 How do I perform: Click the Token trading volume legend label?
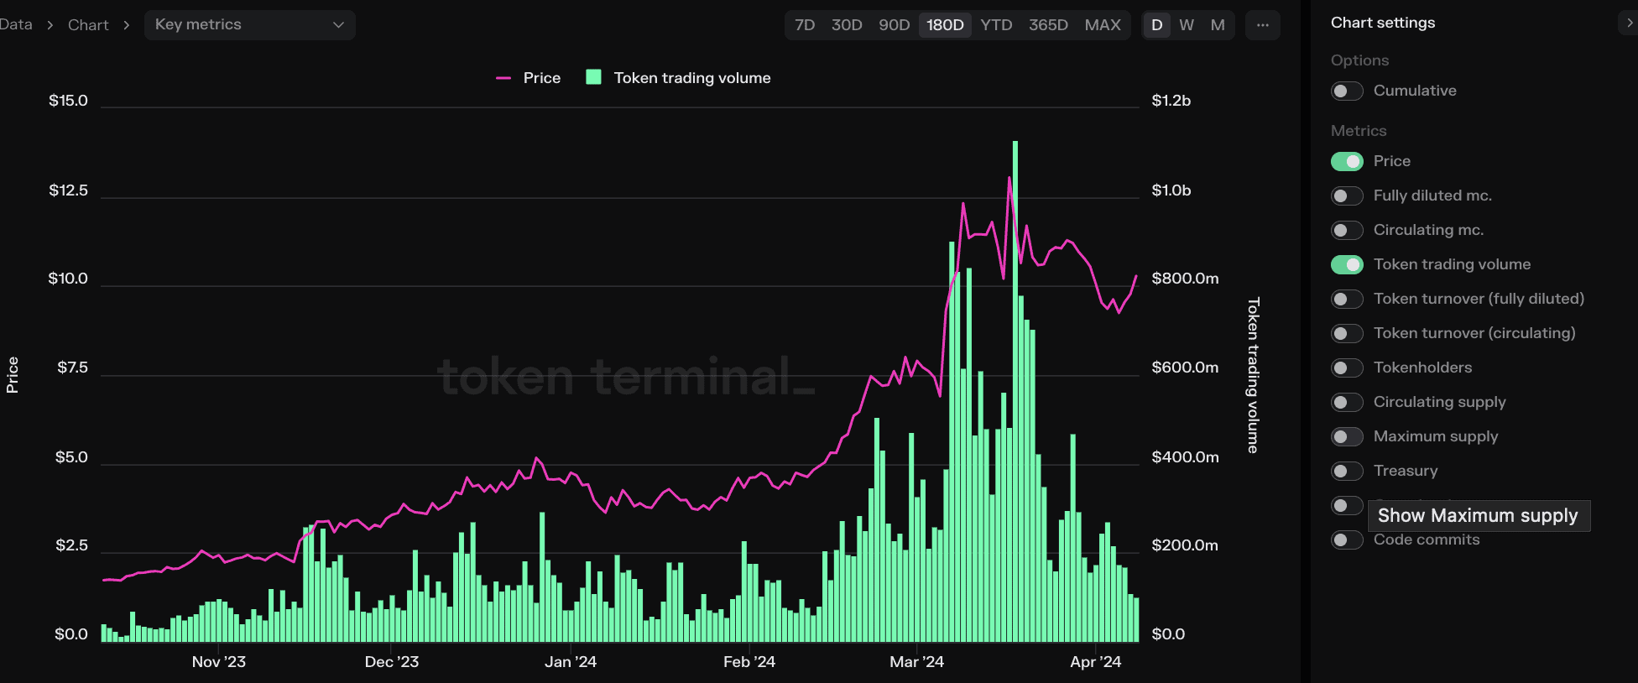pyautogui.click(x=692, y=78)
